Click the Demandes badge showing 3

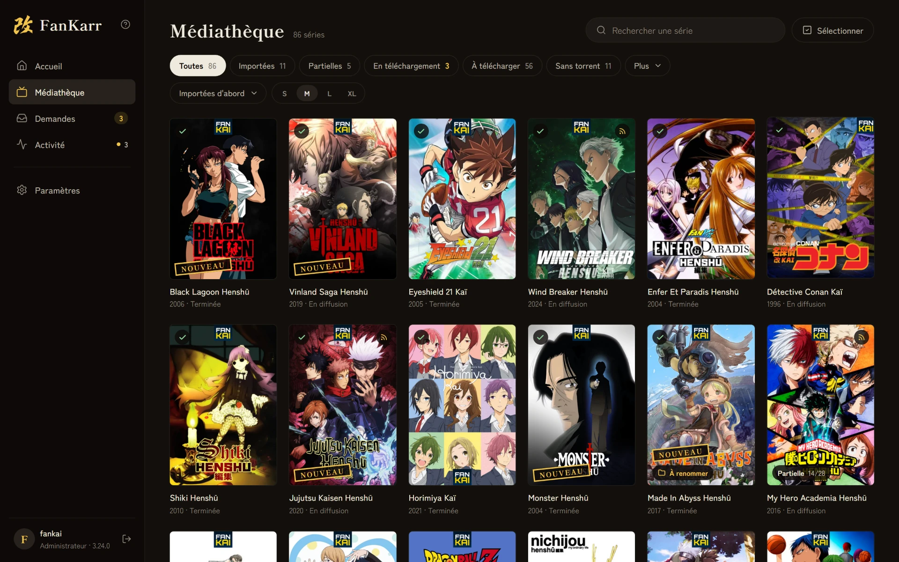point(121,118)
